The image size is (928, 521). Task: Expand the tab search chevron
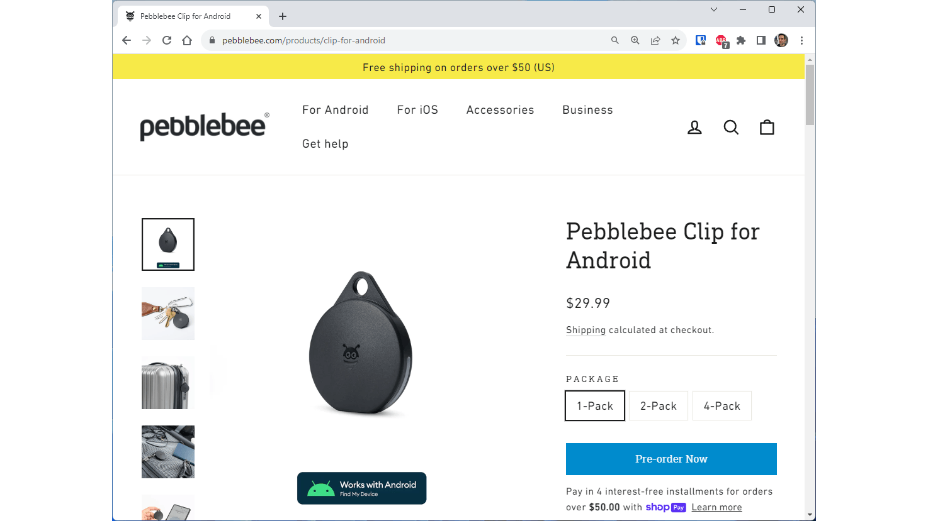[x=714, y=9]
